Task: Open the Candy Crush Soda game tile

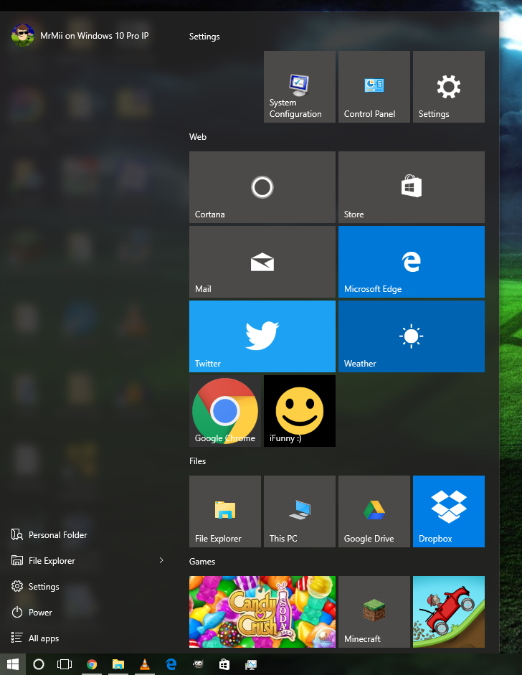Action: point(262,611)
